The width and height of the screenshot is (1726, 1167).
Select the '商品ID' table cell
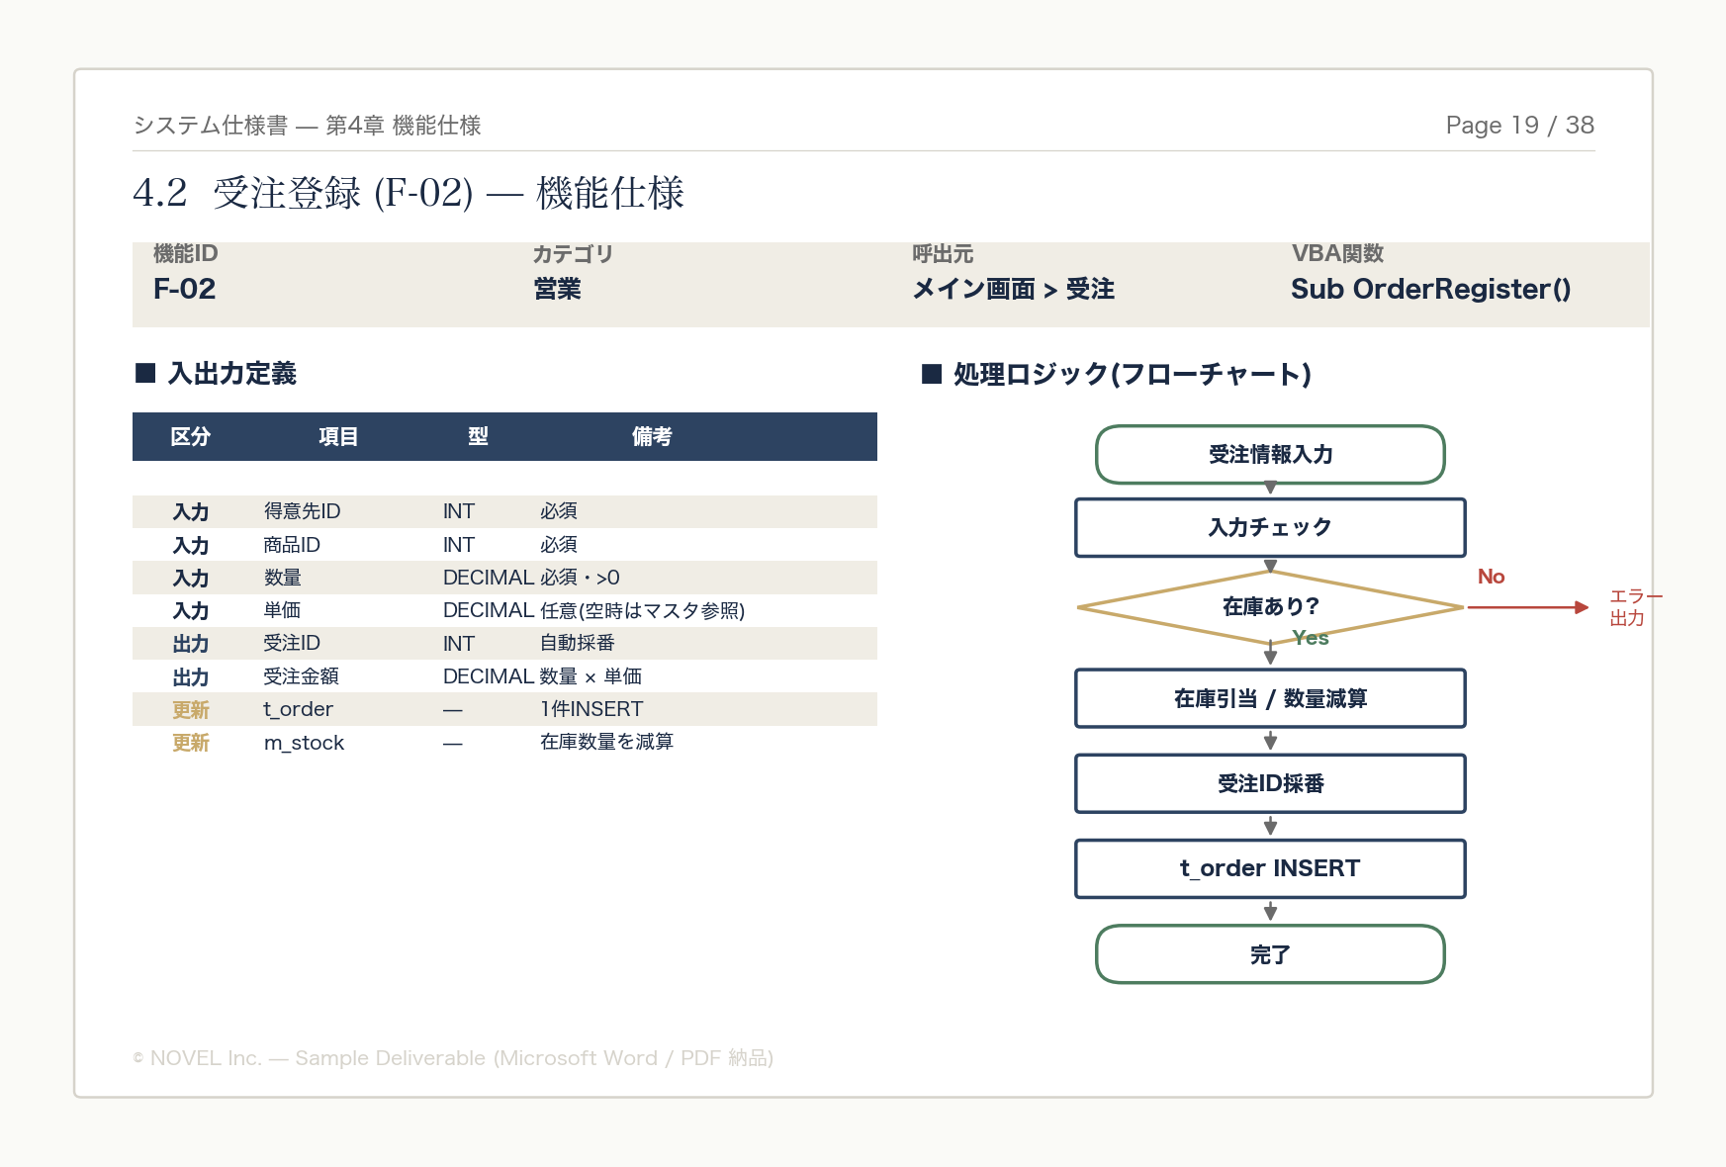(292, 545)
